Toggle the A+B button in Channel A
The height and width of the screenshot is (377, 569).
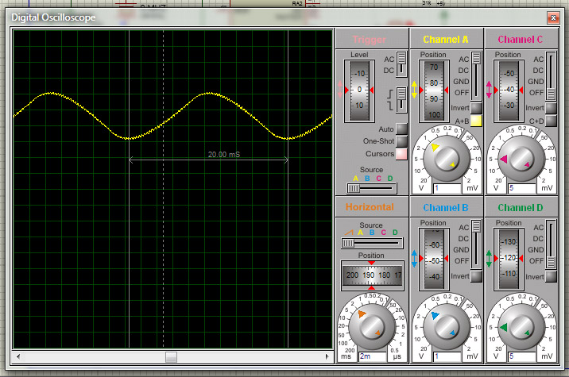pyautogui.click(x=476, y=121)
